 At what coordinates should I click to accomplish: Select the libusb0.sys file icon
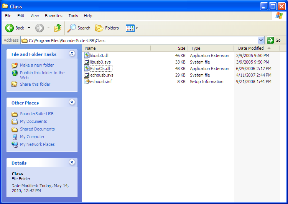[87, 62]
